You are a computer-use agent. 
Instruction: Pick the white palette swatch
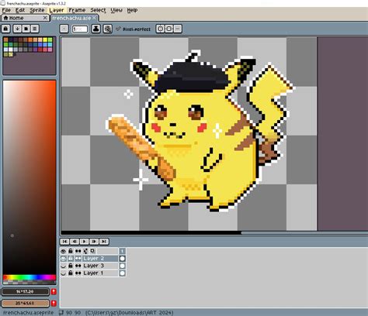[x=11, y=50]
